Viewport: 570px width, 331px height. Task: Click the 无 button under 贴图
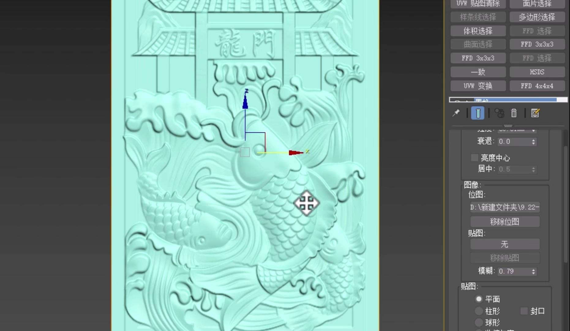504,244
